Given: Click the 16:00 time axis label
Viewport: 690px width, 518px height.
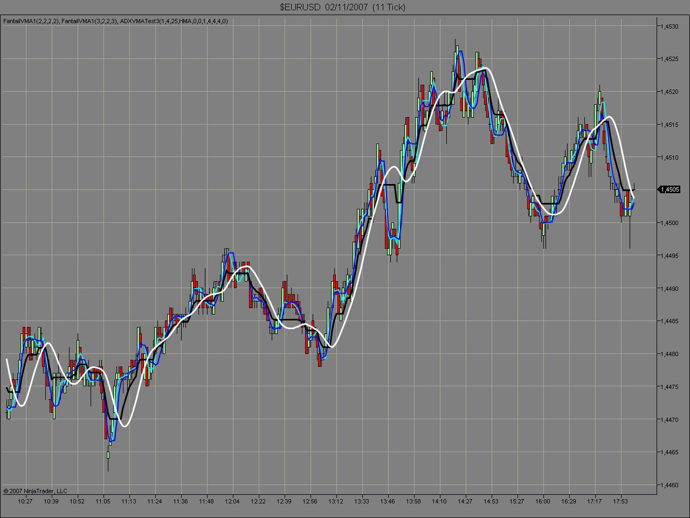Looking at the screenshot, I should 543,501.
